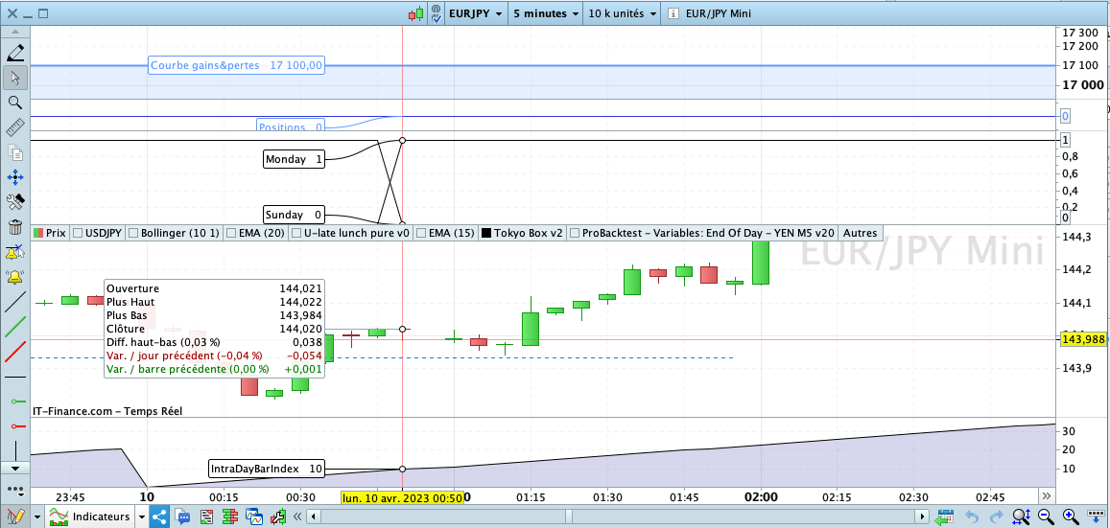This screenshot has width=1110, height=528.
Task: Open the 10 k unités dropdown
Action: (622, 13)
